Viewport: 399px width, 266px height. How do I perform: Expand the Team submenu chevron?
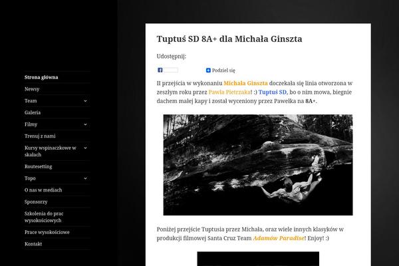click(x=85, y=101)
